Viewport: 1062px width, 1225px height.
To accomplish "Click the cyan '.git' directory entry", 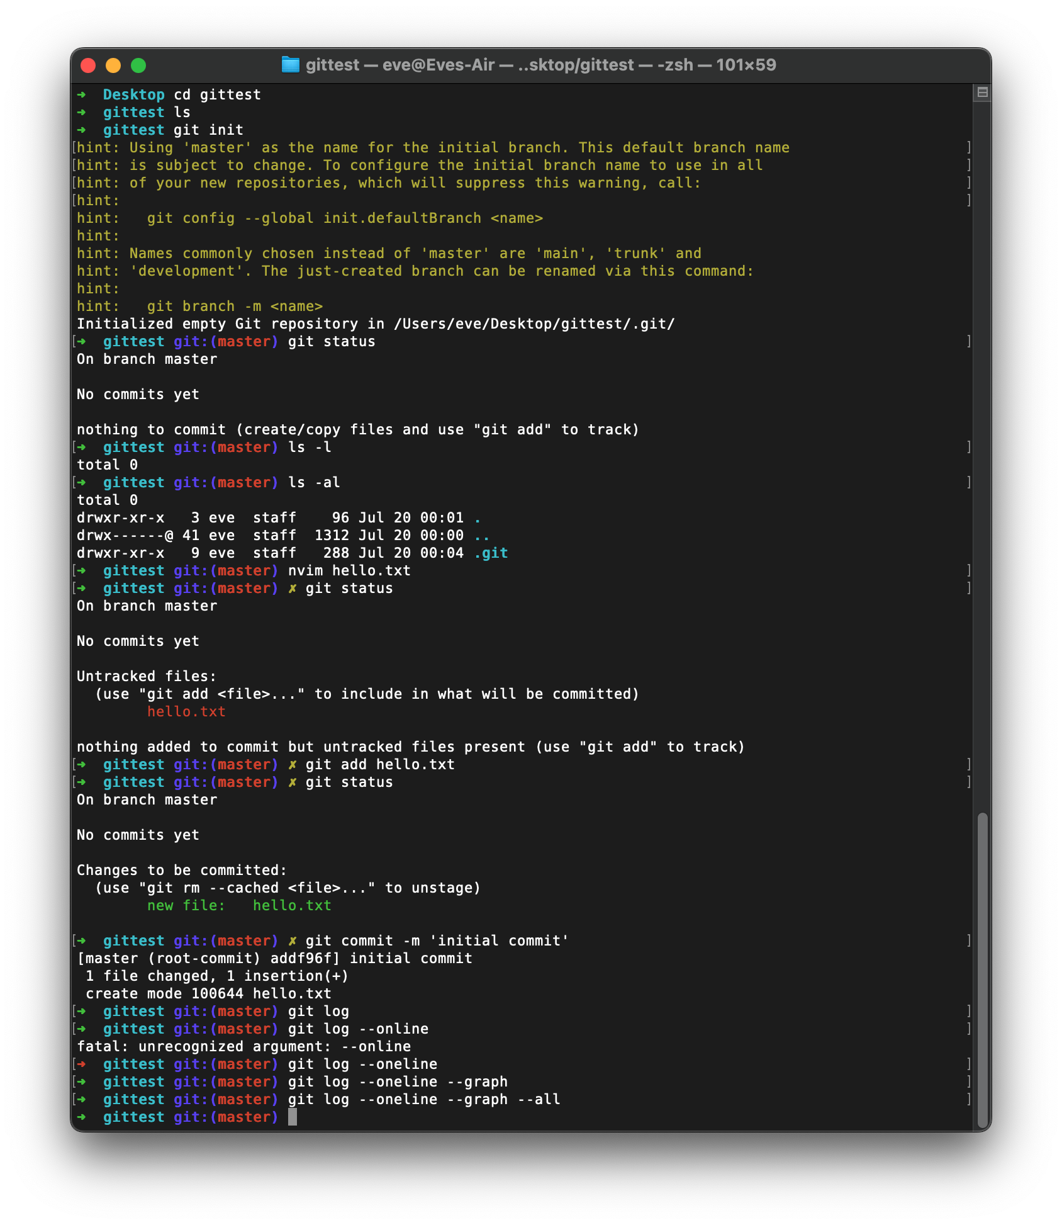I will tap(491, 553).
